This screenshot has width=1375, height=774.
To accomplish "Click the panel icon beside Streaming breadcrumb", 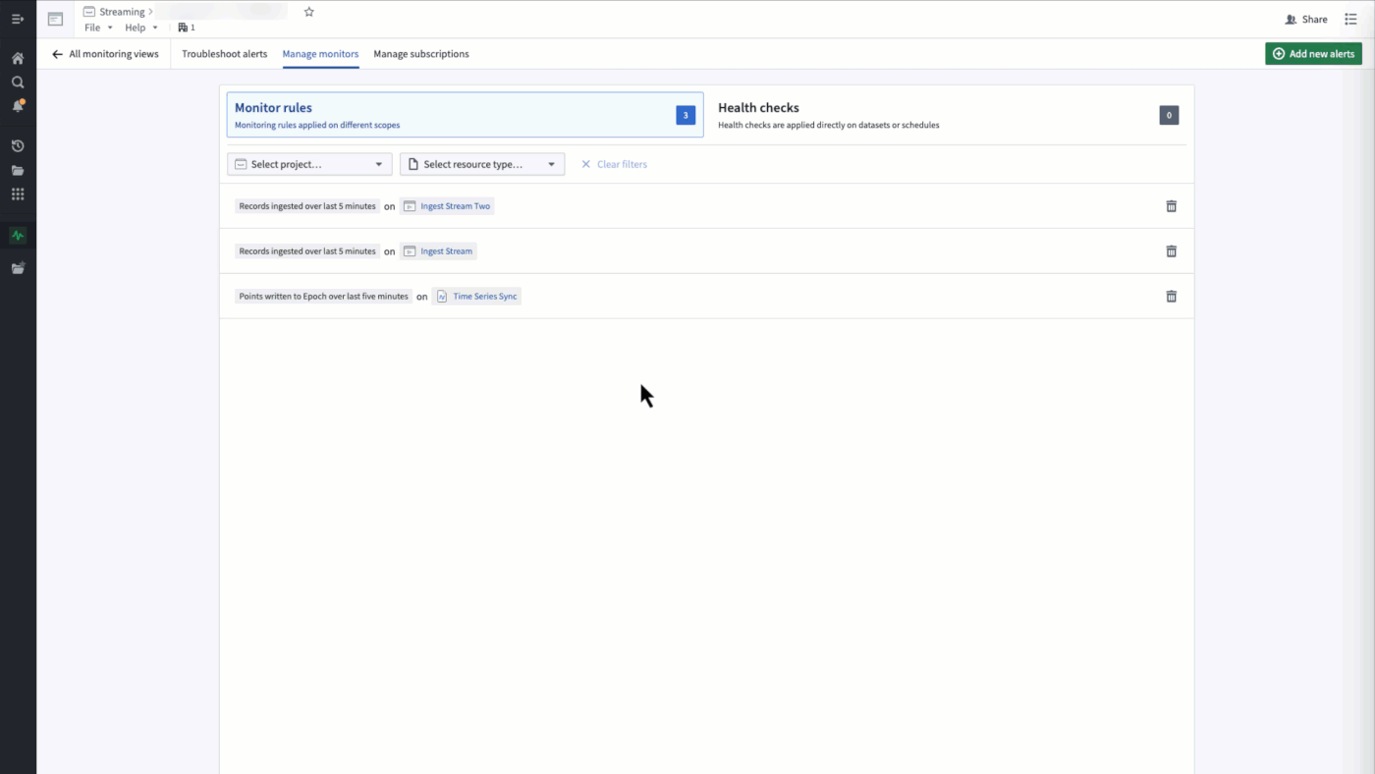I will [55, 19].
